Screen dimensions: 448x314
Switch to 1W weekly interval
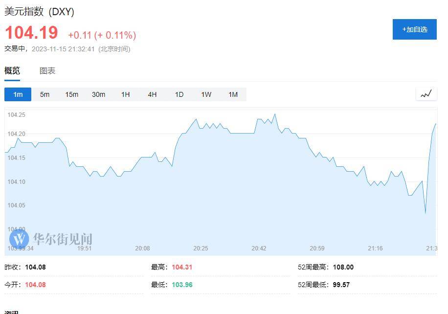(206, 94)
